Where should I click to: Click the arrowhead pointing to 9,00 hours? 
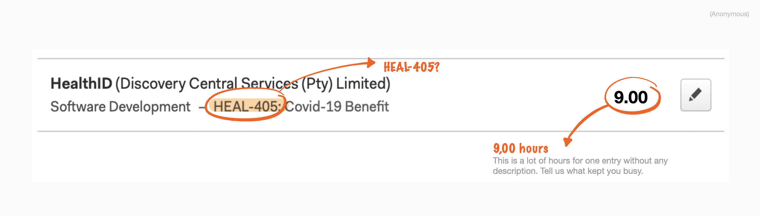point(567,142)
